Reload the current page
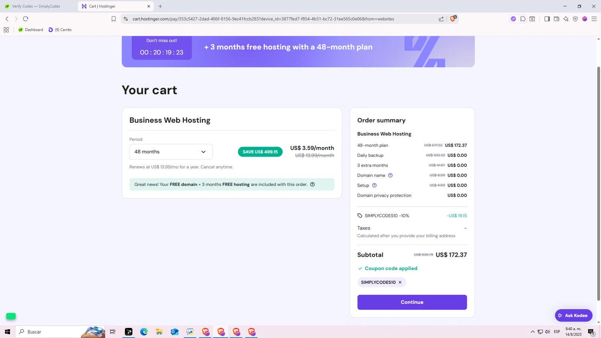Screen dimensions: 601x338 click(x=26, y=19)
